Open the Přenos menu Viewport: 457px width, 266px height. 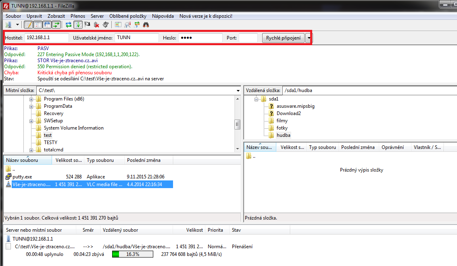click(x=78, y=16)
